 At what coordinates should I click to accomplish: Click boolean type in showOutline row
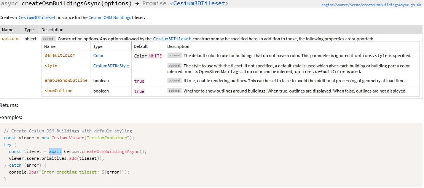pos(101,91)
